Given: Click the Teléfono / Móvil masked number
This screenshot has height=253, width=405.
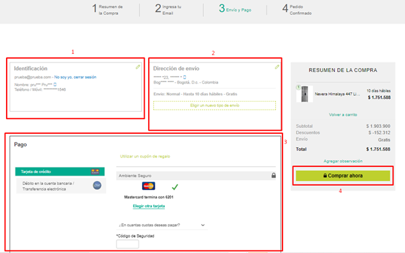Looking at the screenshot, I should tap(54, 89).
